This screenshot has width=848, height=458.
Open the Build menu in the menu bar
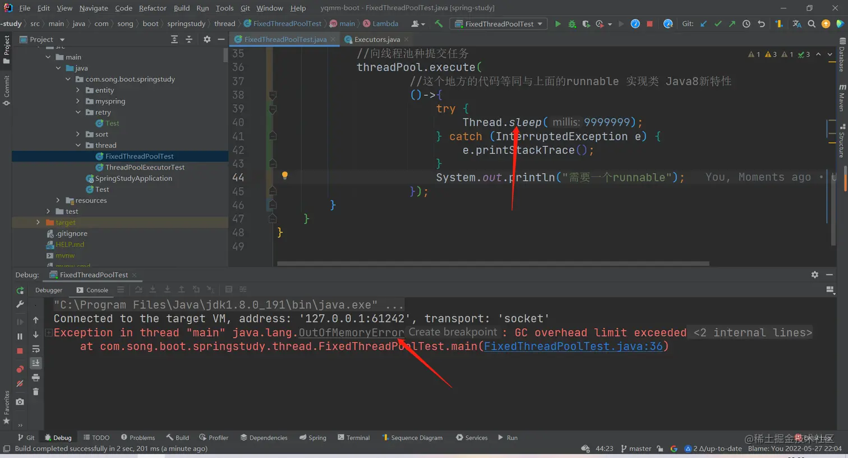coord(182,8)
